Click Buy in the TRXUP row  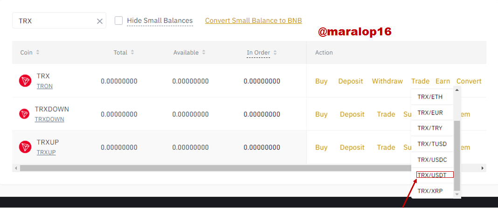(321, 148)
